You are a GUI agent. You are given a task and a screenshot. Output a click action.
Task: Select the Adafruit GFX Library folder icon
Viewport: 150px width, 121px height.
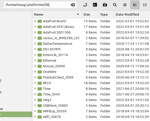tap(40, 27)
